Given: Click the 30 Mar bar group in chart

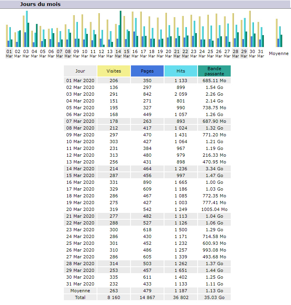Looking at the screenshot, I should 252,29.
